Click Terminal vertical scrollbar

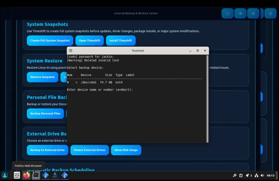pos(207,99)
